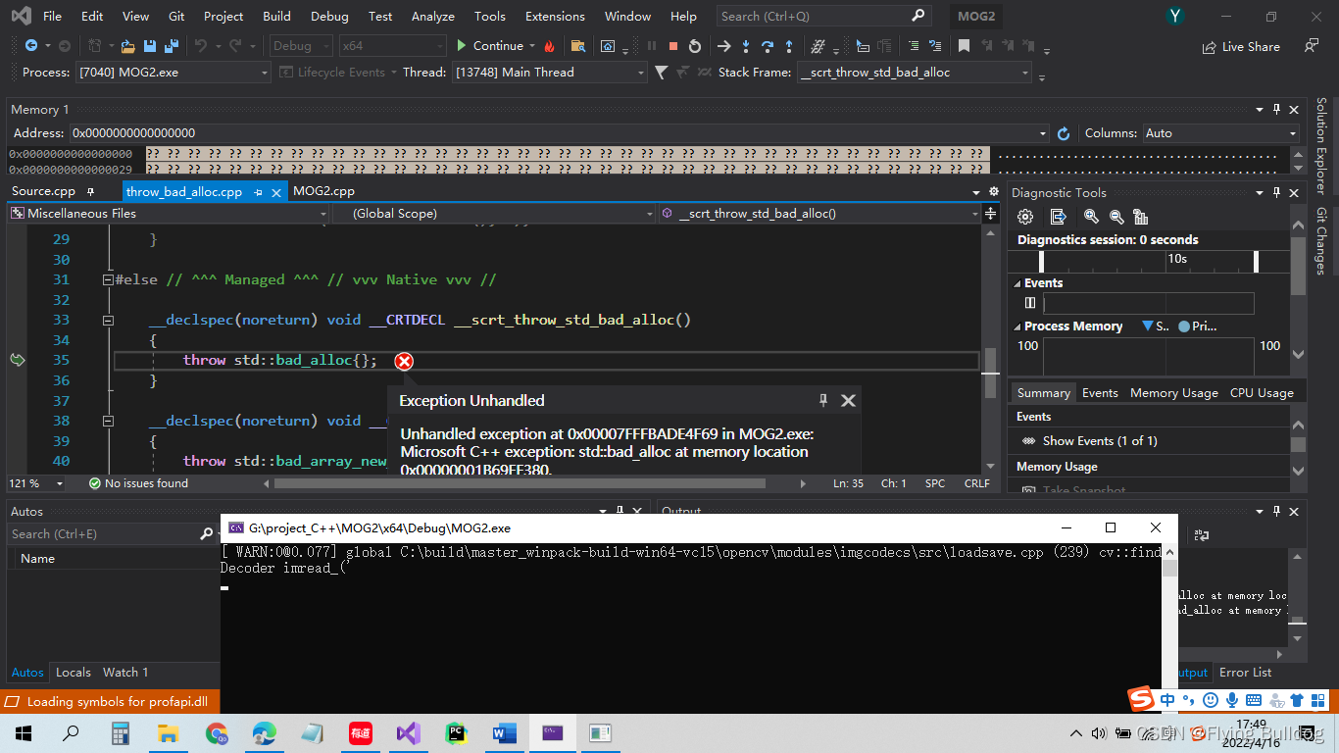Click the Diagnostic Tools timeline ruler
1339x753 pixels.
1148,261
